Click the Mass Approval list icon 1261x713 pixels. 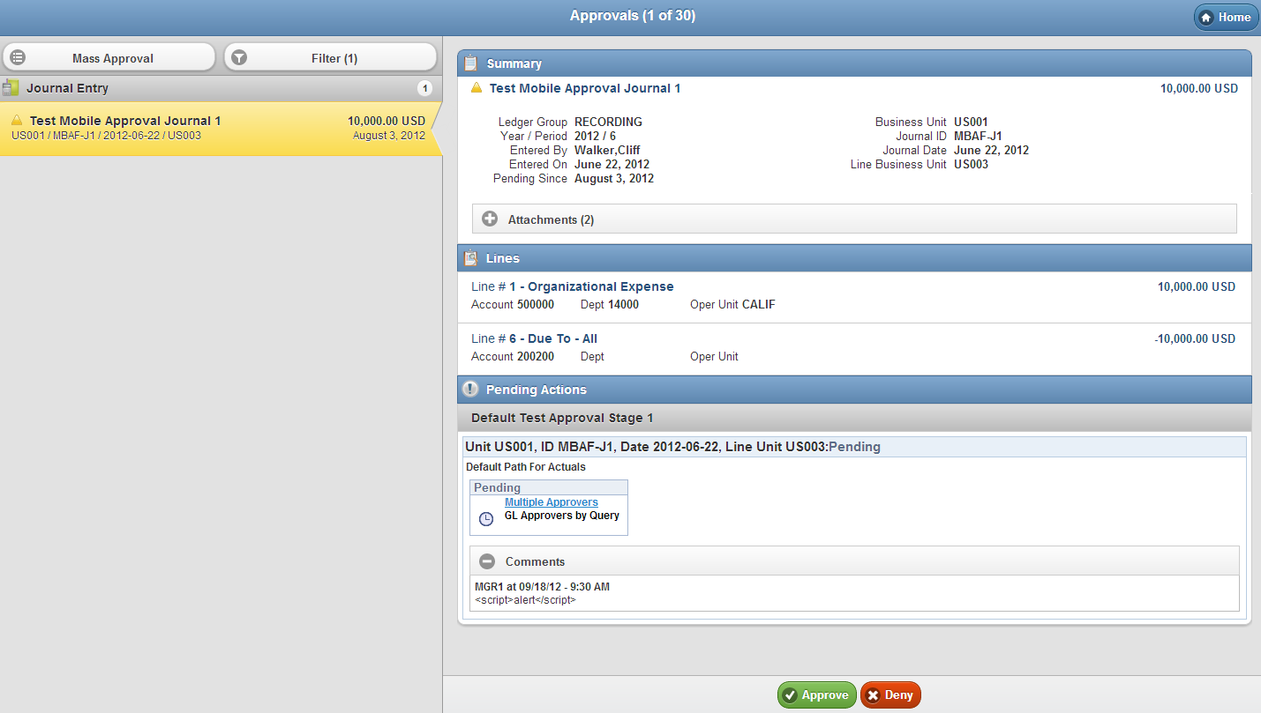coord(18,58)
